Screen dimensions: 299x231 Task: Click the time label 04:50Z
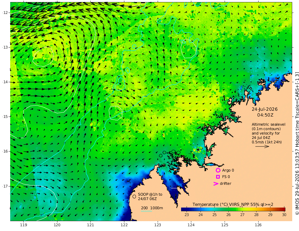[265, 115]
